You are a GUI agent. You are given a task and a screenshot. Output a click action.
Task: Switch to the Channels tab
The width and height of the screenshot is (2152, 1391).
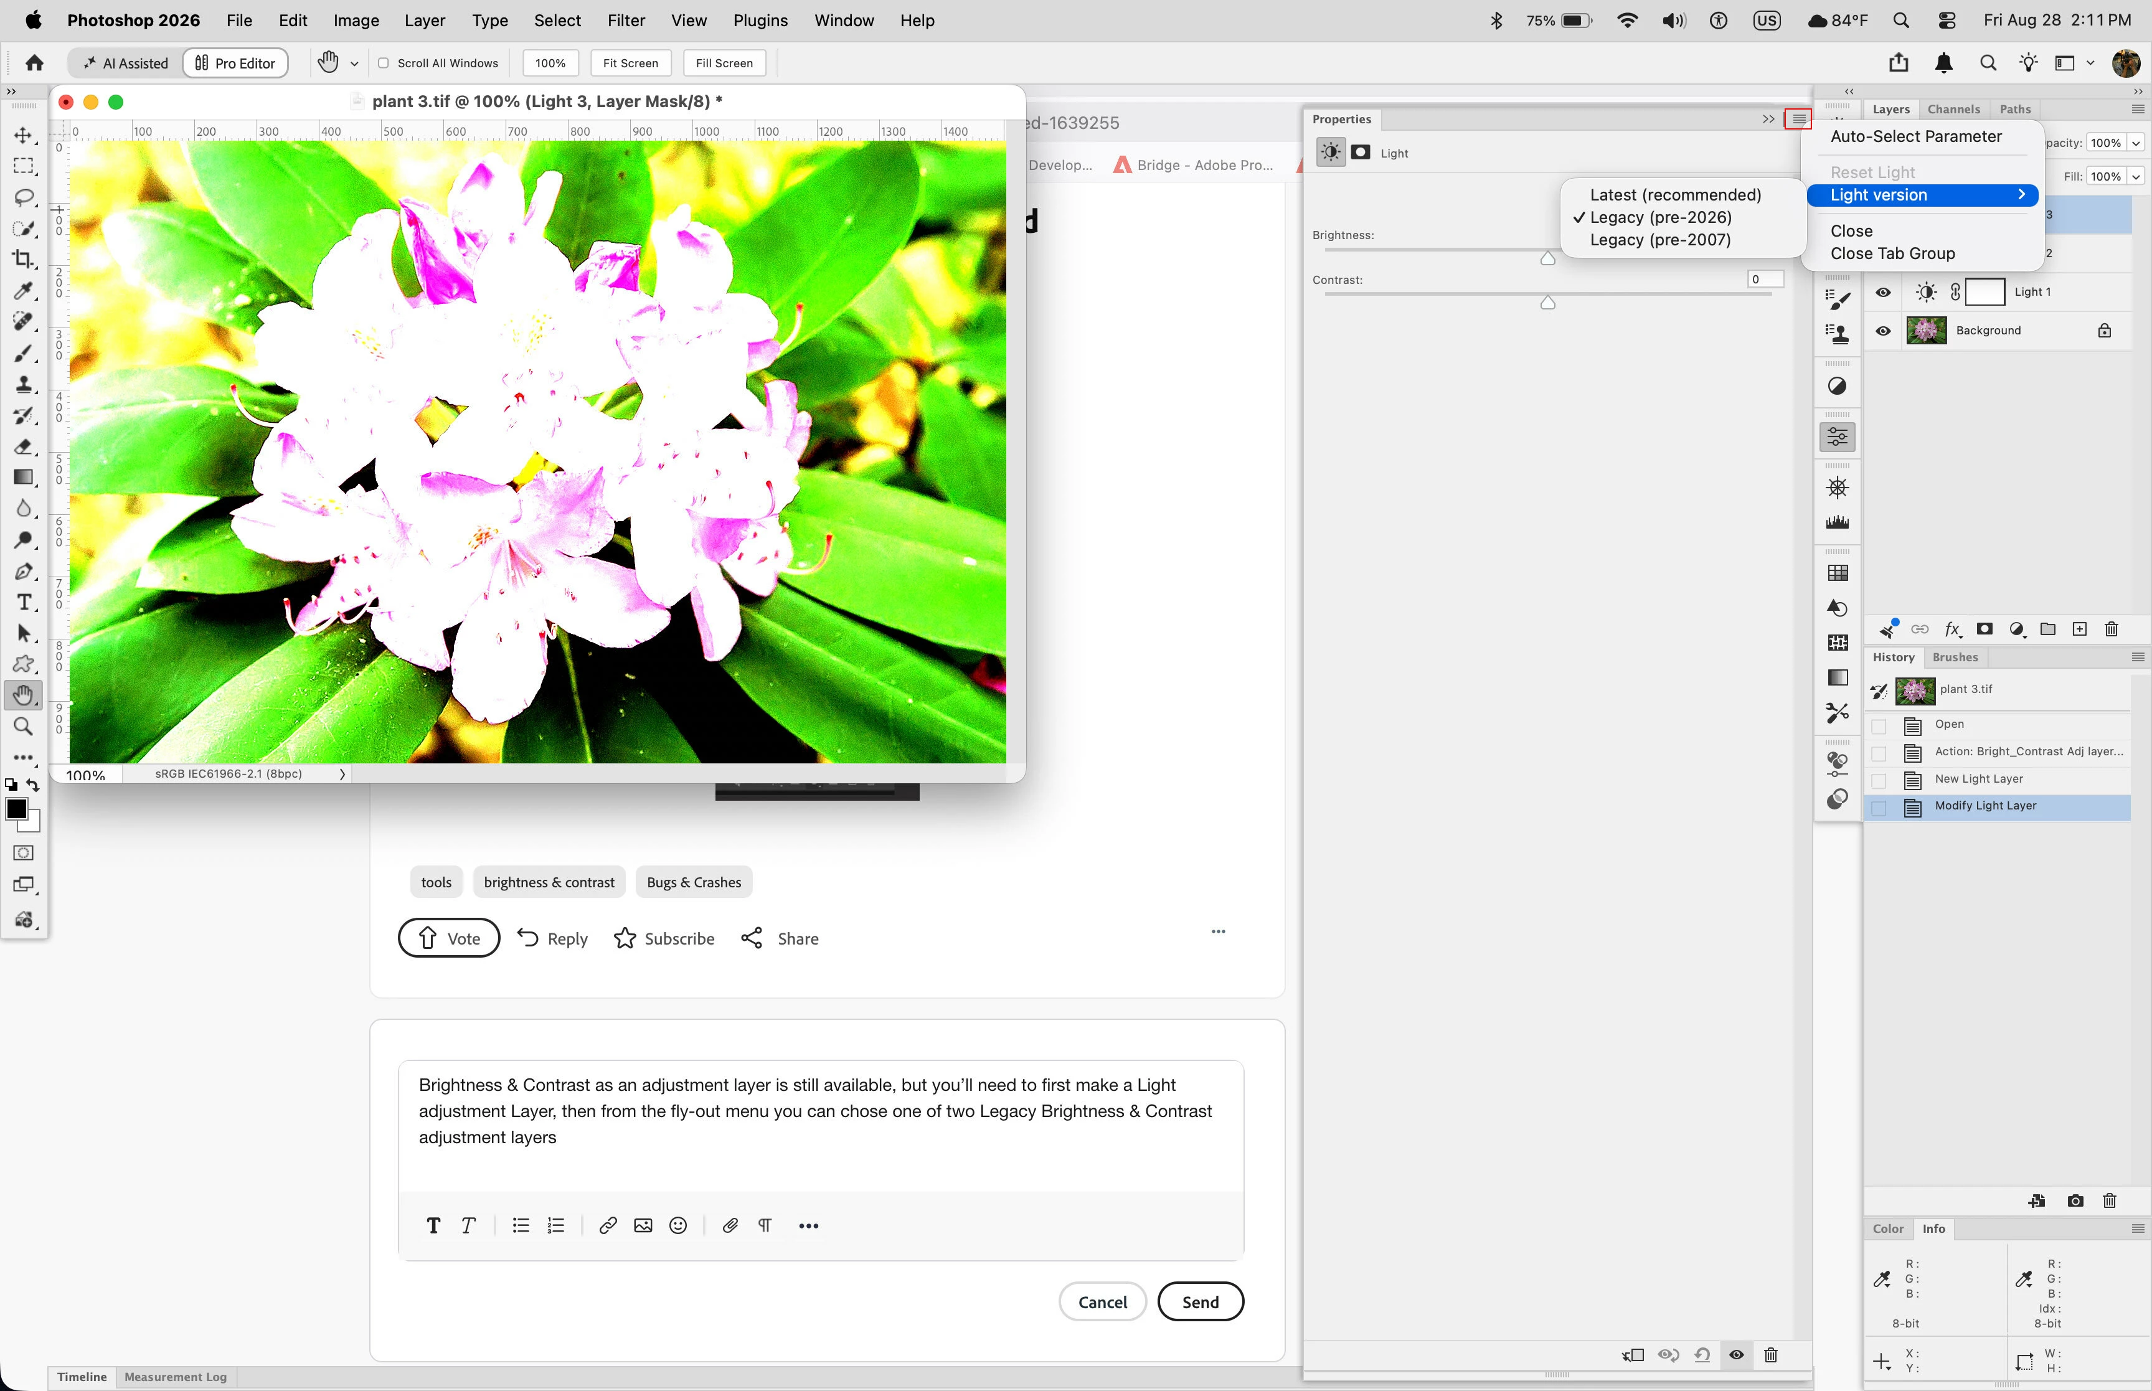pyautogui.click(x=1953, y=110)
